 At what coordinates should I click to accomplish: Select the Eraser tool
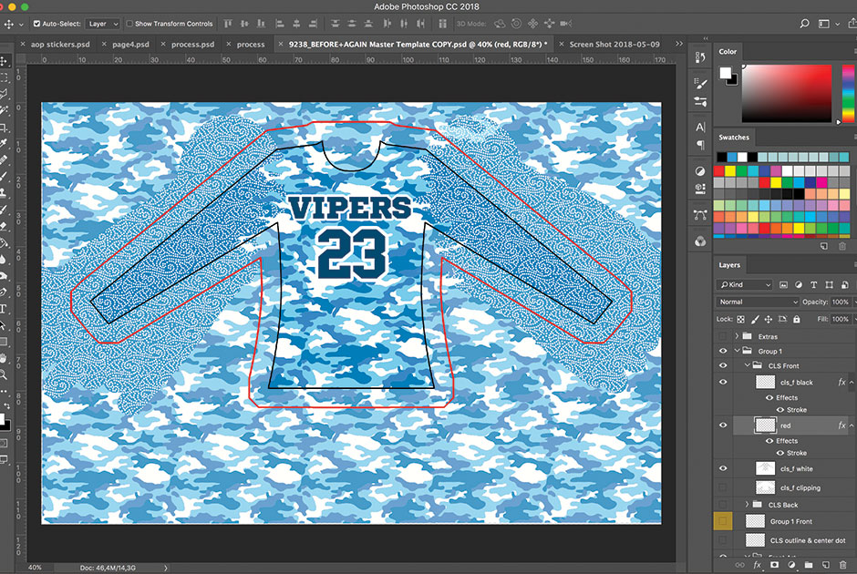(4, 226)
